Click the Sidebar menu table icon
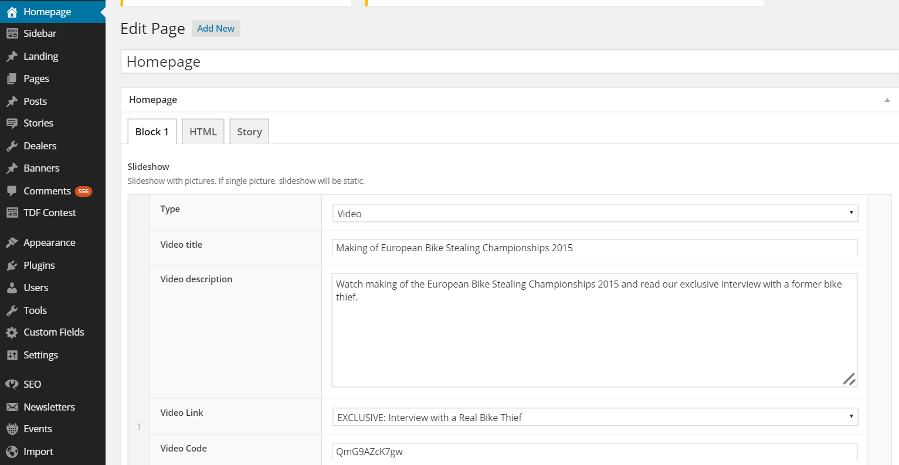This screenshot has width=899, height=465. click(12, 33)
